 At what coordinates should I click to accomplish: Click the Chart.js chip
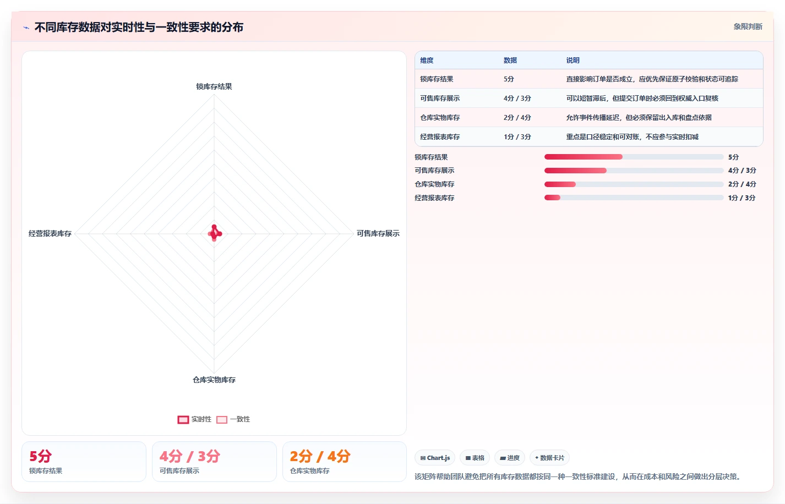435,458
